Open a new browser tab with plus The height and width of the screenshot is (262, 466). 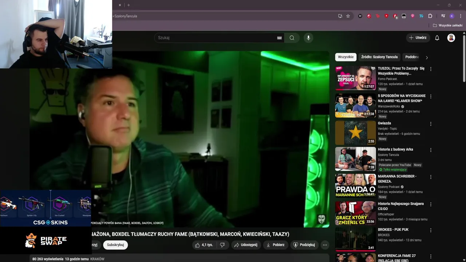pos(129,5)
